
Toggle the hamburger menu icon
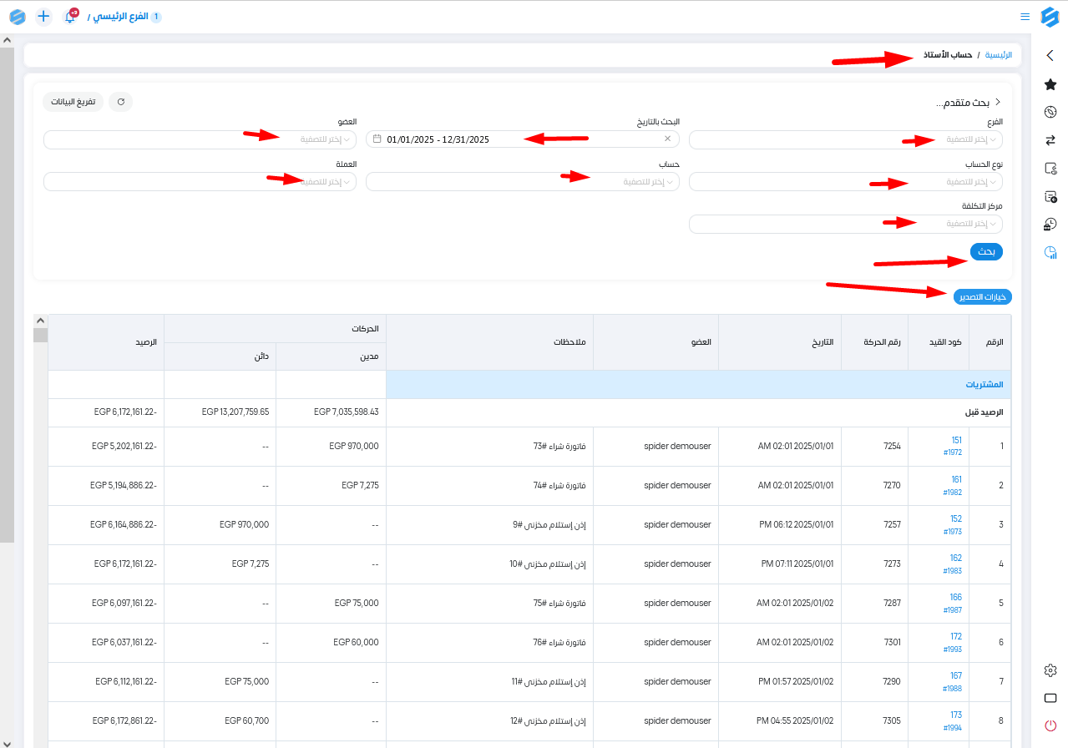[x=1025, y=17]
